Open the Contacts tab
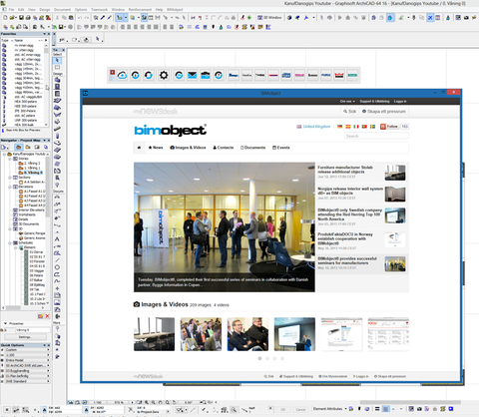The width and height of the screenshot is (479, 417). 224,148
